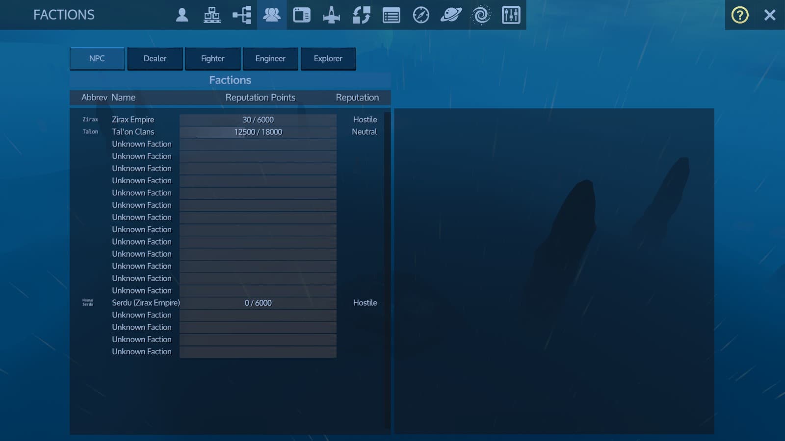Open the help question mark icon

[x=740, y=15]
